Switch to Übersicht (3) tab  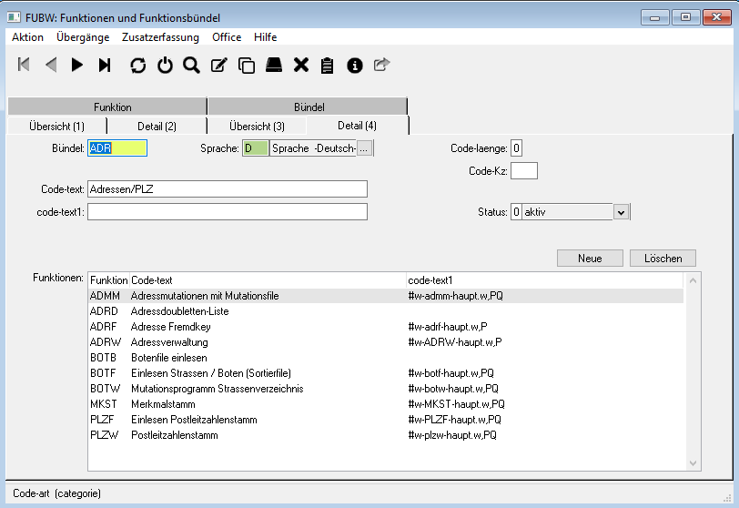(x=257, y=126)
